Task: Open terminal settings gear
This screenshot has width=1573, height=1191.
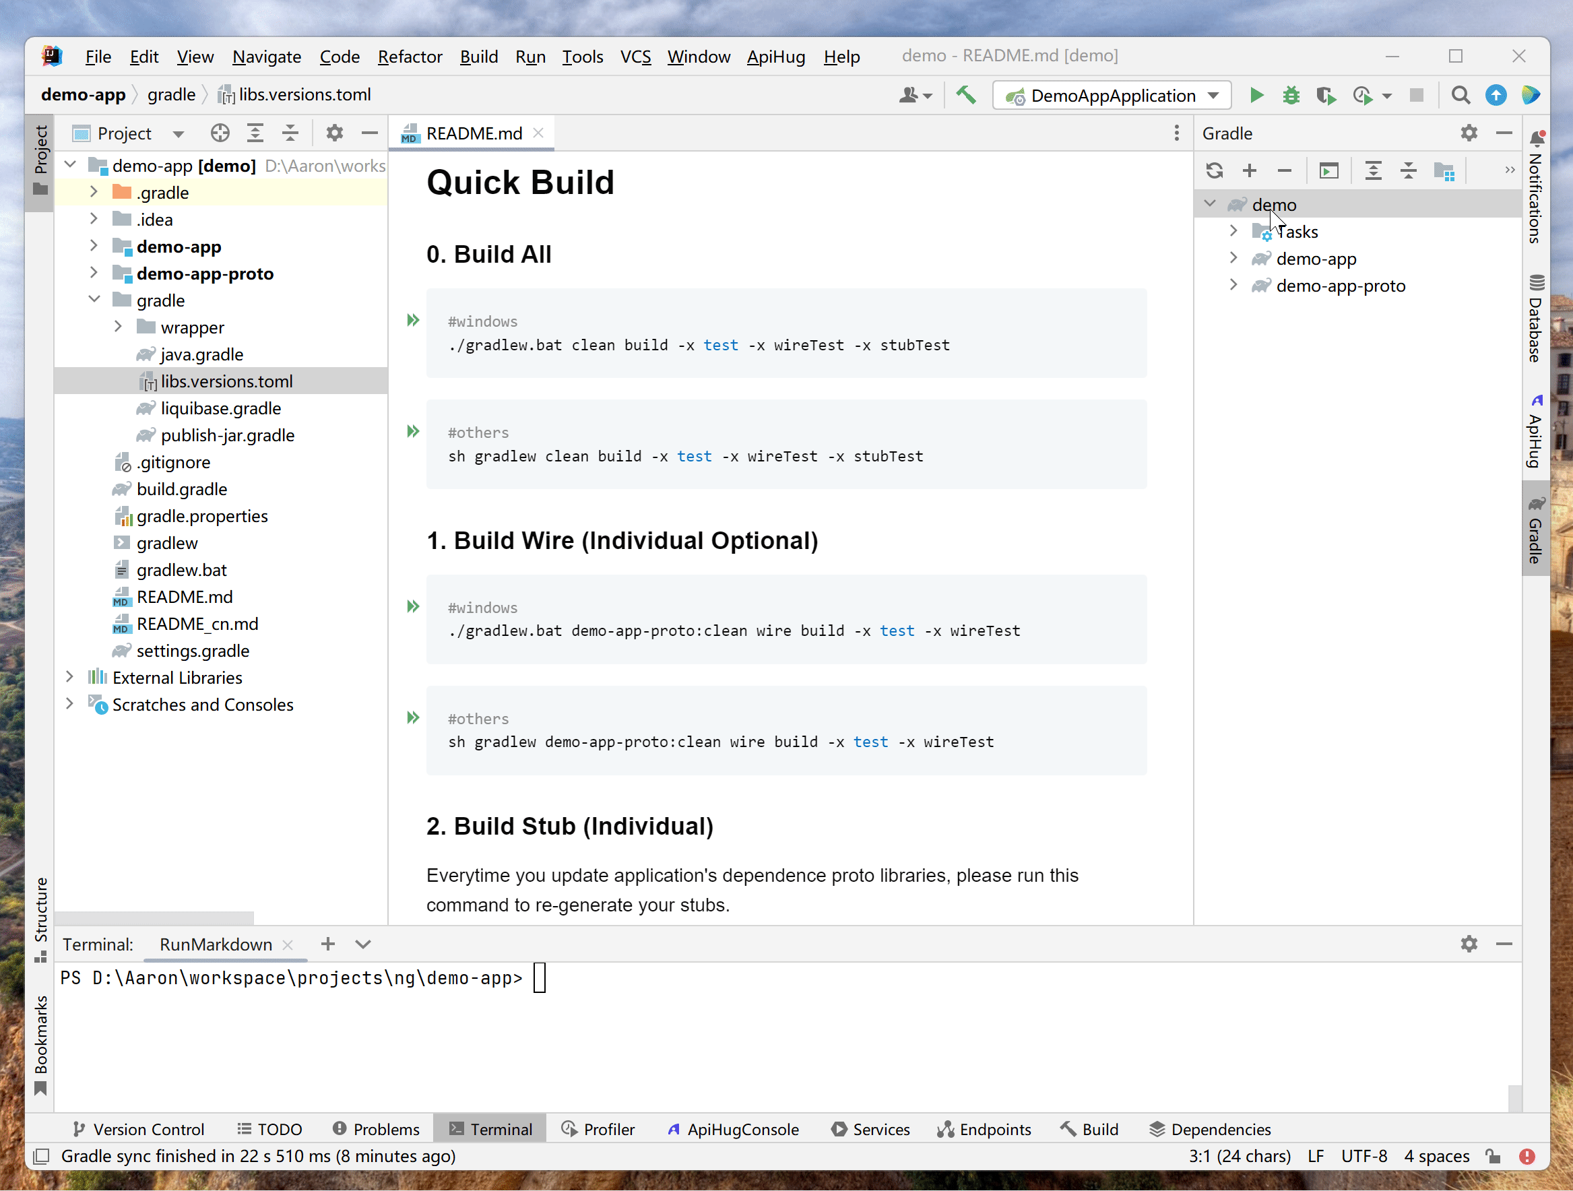Action: (1469, 944)
